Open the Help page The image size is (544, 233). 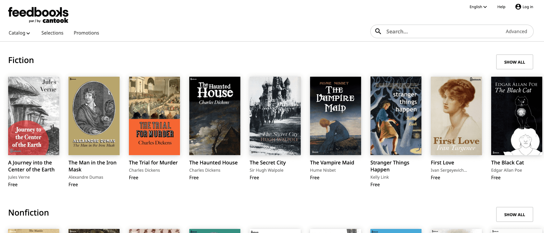click(501, 7)
